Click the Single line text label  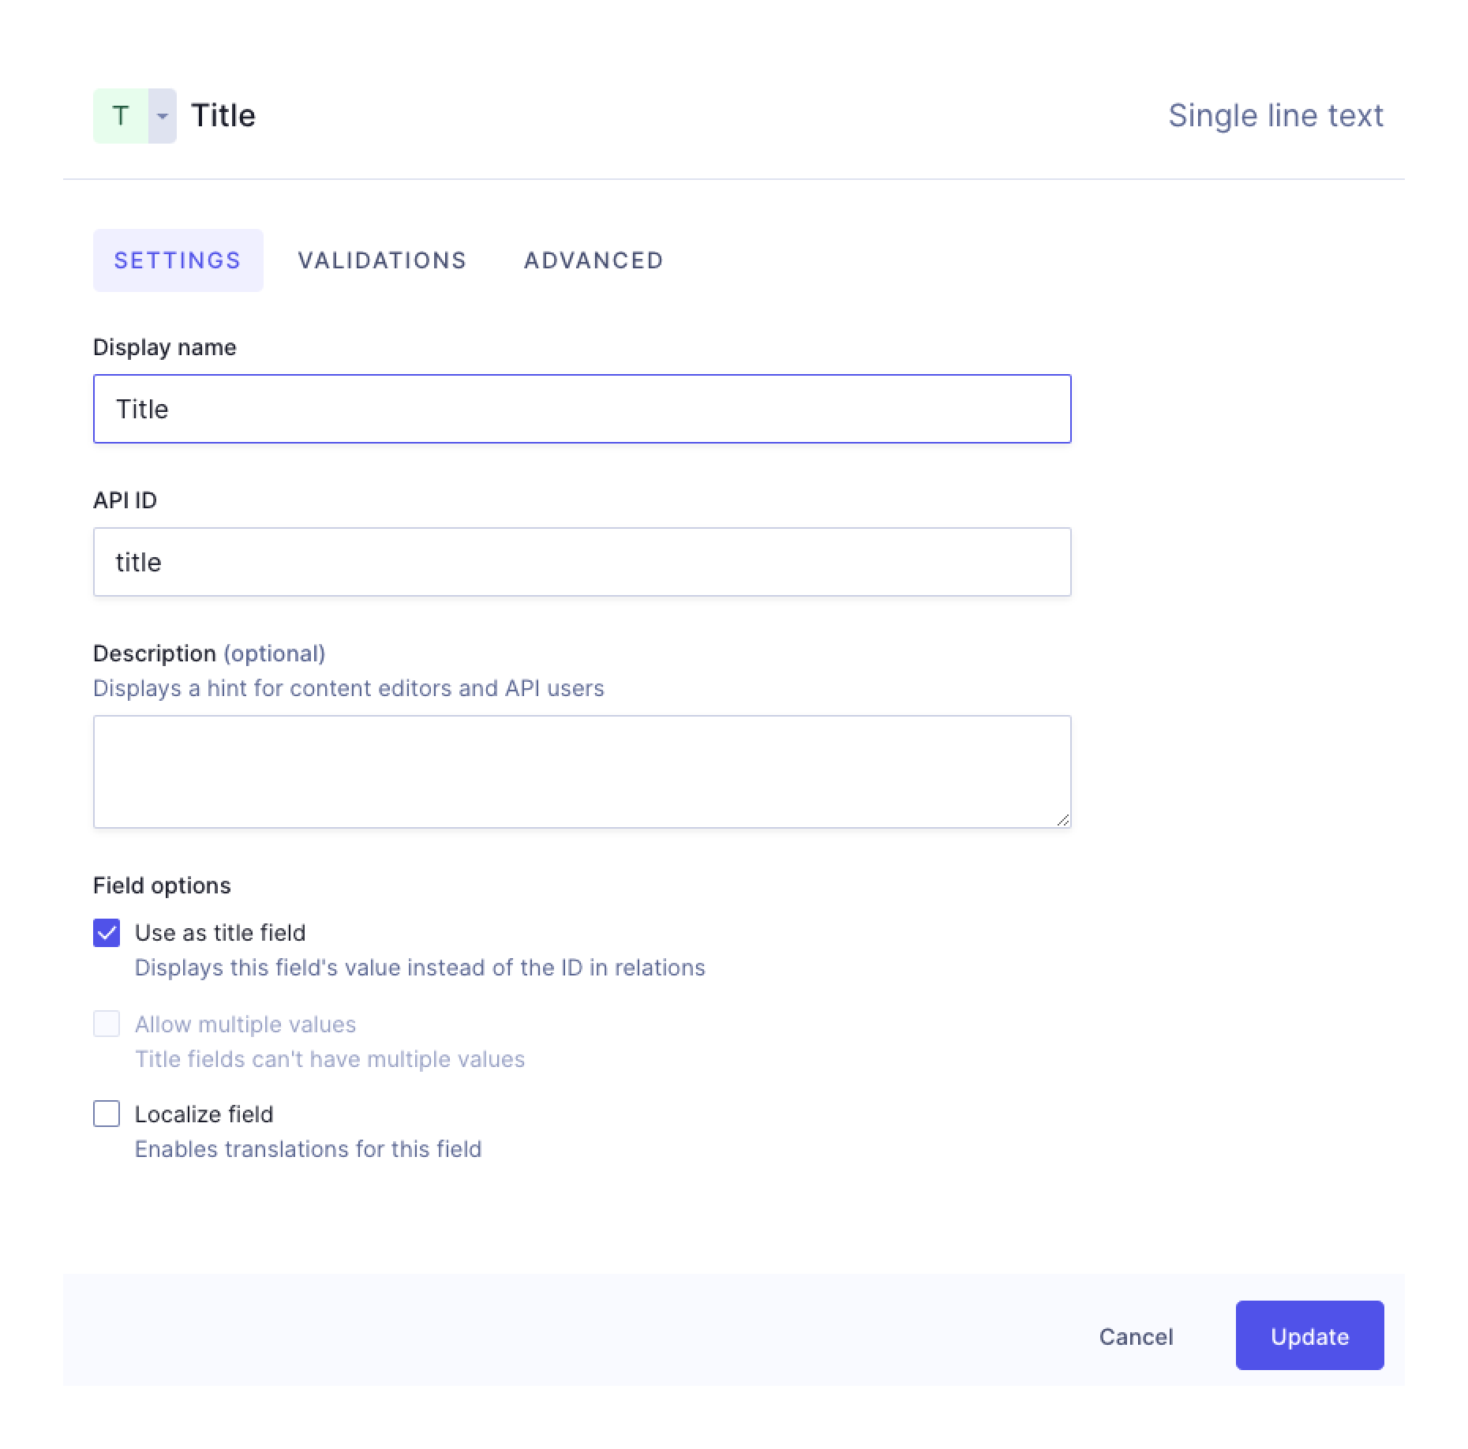(1275, 115)
